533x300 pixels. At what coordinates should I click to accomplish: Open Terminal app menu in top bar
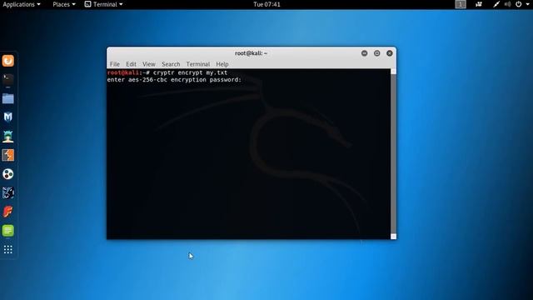click(x=103, y=4)
